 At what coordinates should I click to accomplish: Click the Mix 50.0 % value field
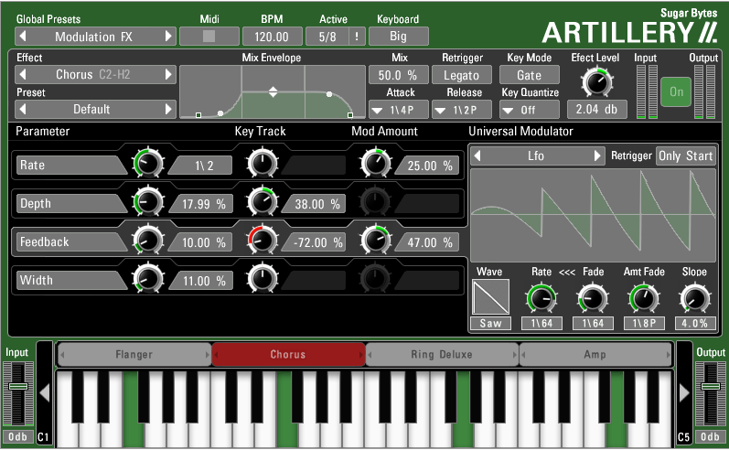click(x=399, y=75)
